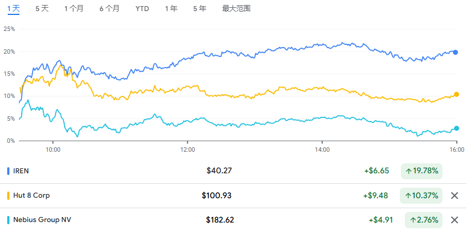468x232 pixels.
Task: Select the 1天 time range tab
Action: [13, 9]
